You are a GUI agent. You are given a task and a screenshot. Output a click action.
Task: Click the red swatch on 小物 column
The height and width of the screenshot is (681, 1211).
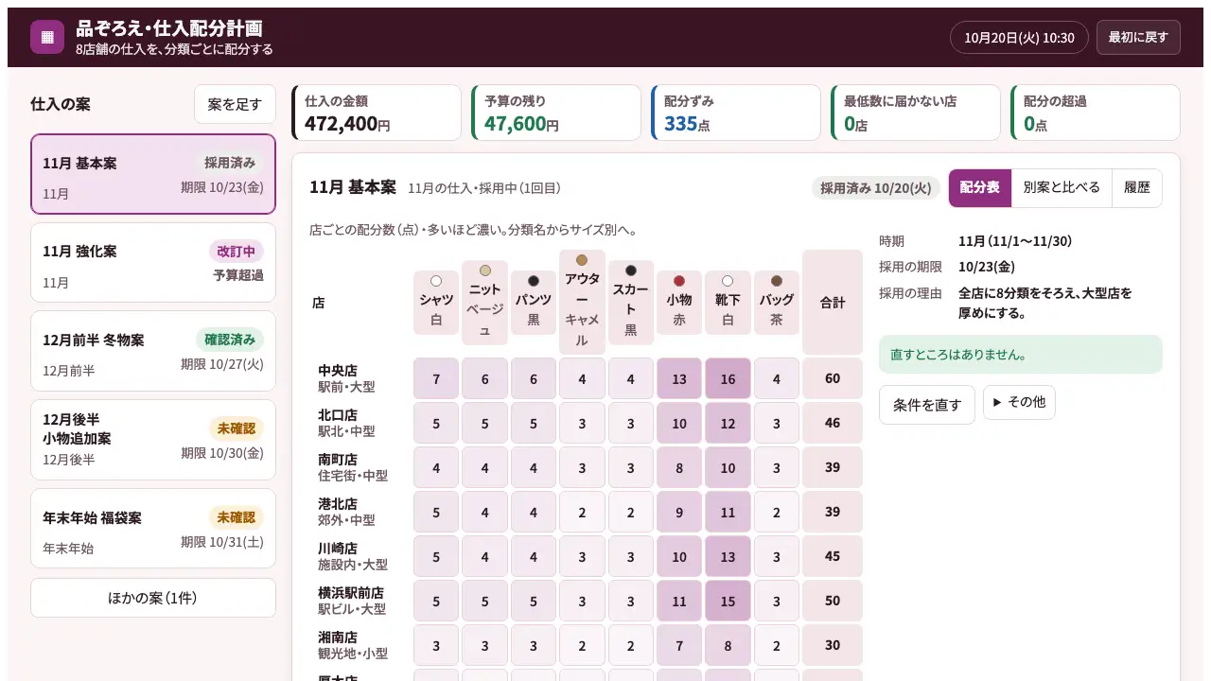[x=679, y=281]
